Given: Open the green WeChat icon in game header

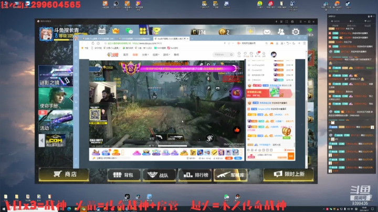Looking at the screenshot, I should pos(130,31).
